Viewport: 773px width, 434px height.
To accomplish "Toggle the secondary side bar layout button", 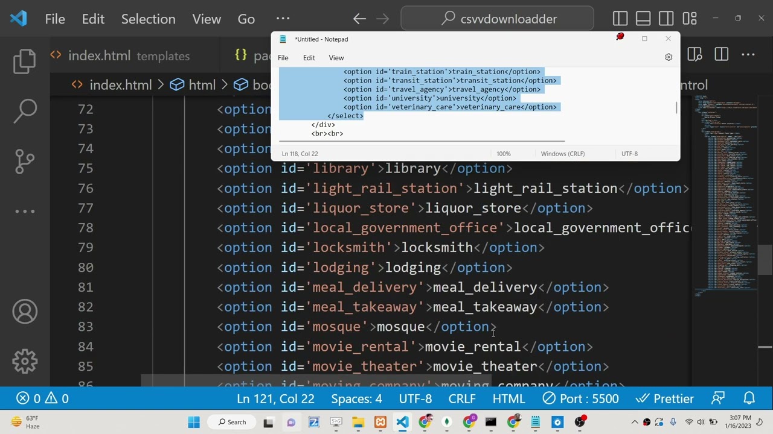I will 666,19.
